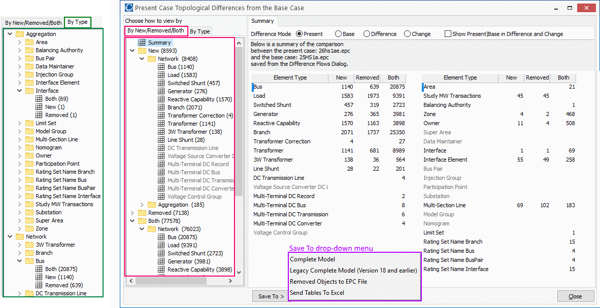Viewport: 600px width, 308px height.
Task: Click the folder icon for Aggregation (185)
Action: point(151,205)
